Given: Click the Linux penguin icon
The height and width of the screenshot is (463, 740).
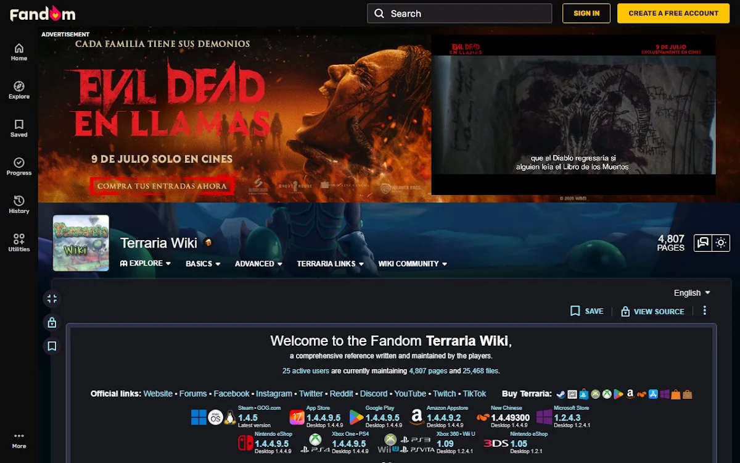Looking at the screenshot, I should coord(230,418).
